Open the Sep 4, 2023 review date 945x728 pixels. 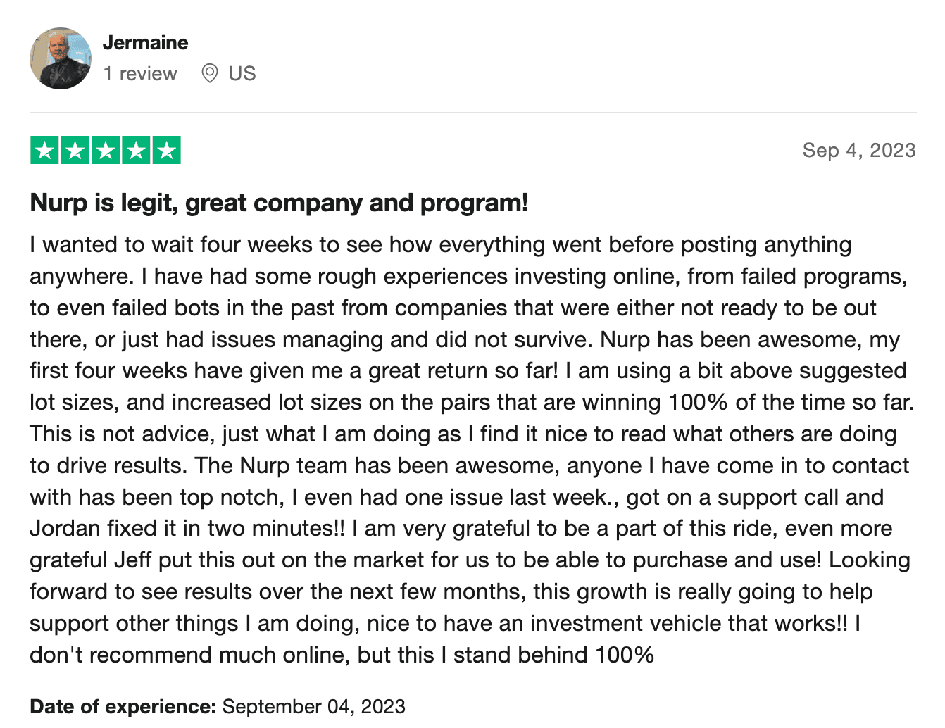(x=858, y=150)
